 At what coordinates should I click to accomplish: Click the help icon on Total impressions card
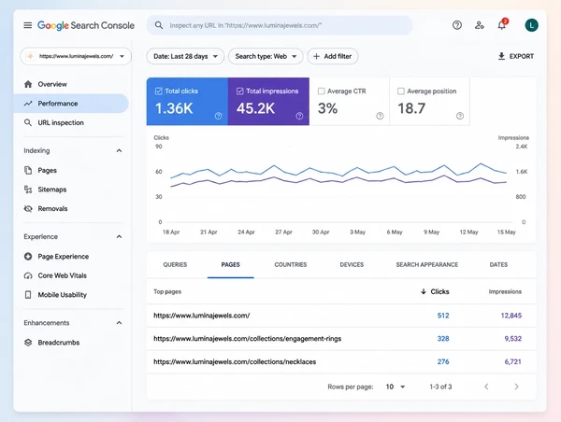pos(299,116)
